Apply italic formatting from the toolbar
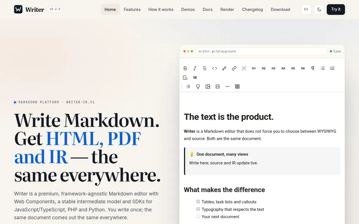 [195, 68]
